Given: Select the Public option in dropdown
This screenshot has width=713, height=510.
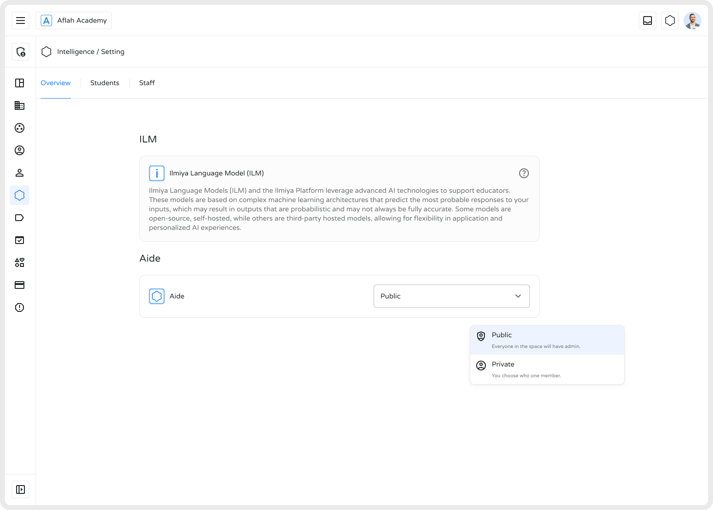Looking at the screenshot, I should tap(547, 340).
